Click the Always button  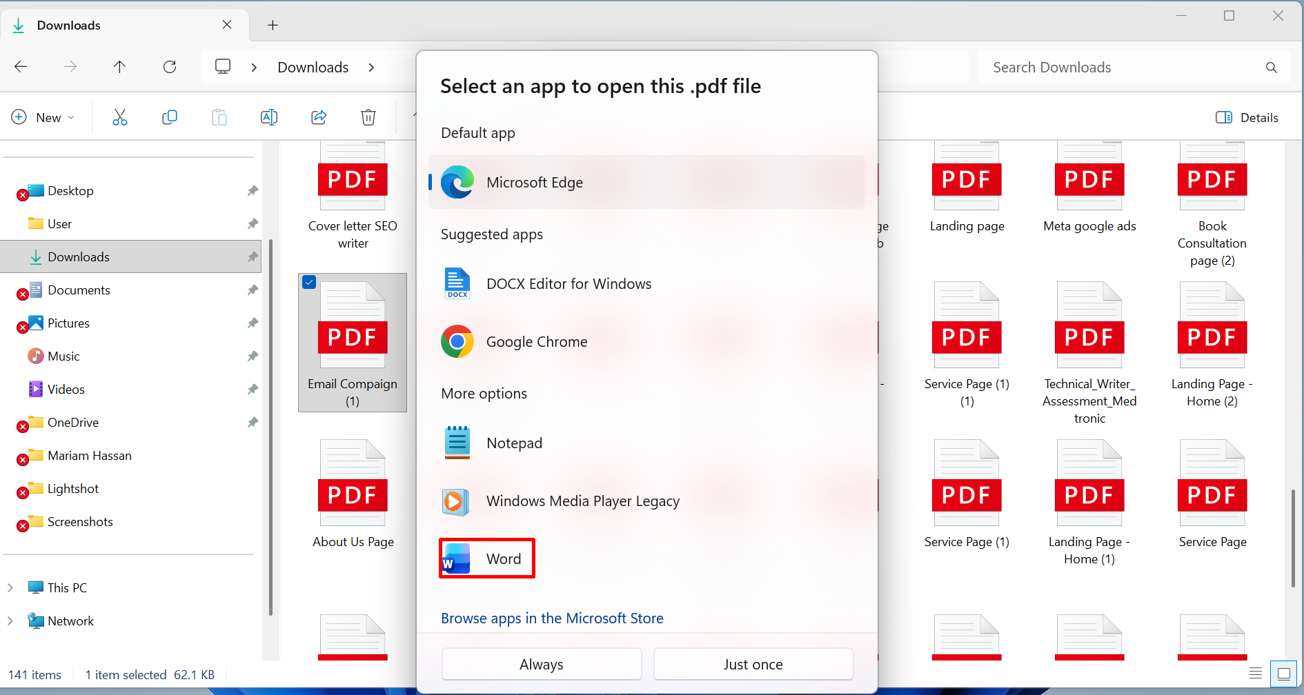pyautogui.click(x=542, y=664)
